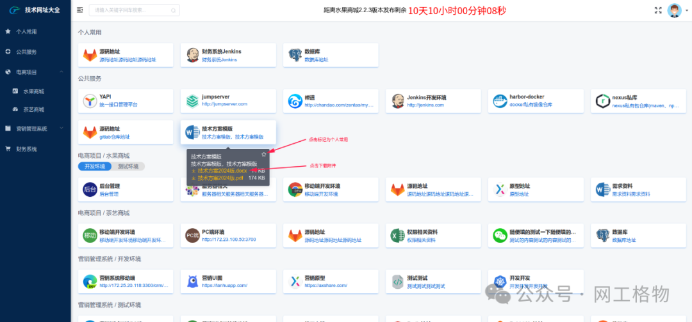Open the 权限相关资料 Excel card
692x322 pixels.
(433, 235)
